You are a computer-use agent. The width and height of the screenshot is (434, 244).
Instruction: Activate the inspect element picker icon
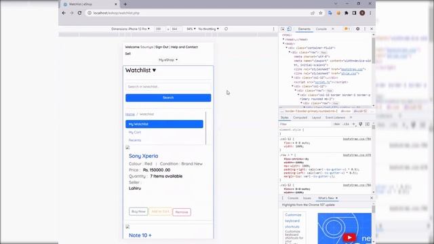(x=283, y=28)
